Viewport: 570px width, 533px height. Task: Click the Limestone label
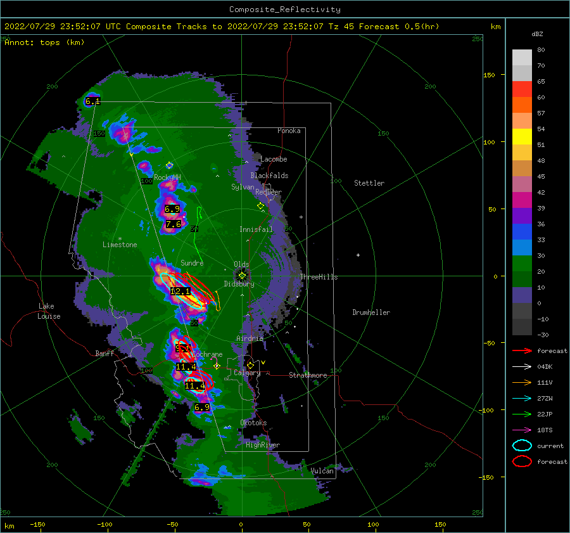[120, 245]
